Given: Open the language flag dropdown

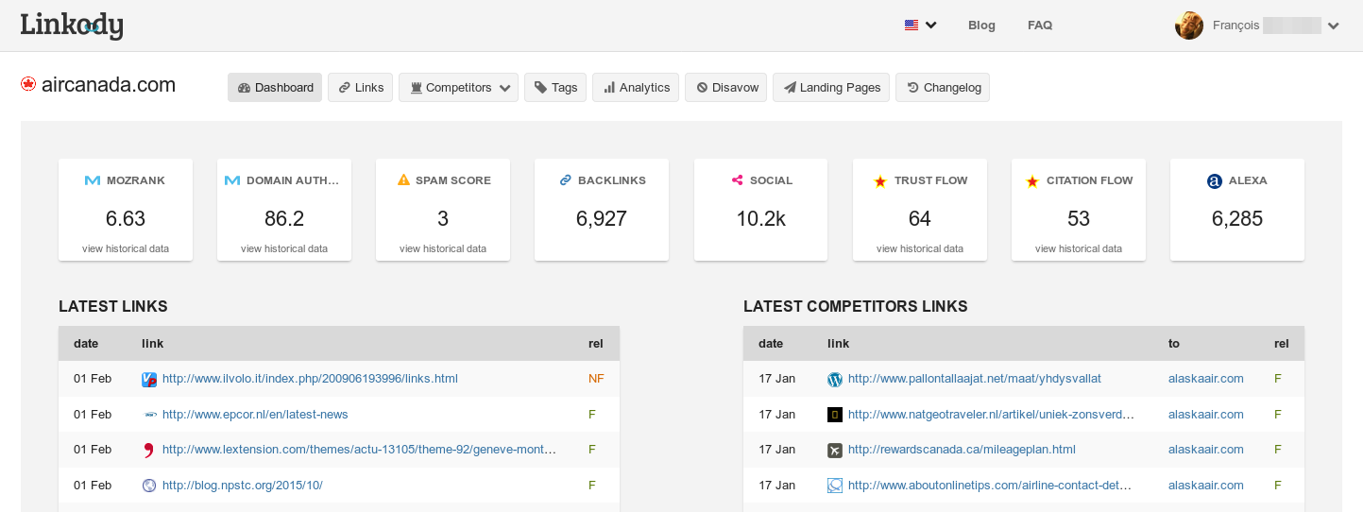Looking at the screenshot, I should point(920,26).
